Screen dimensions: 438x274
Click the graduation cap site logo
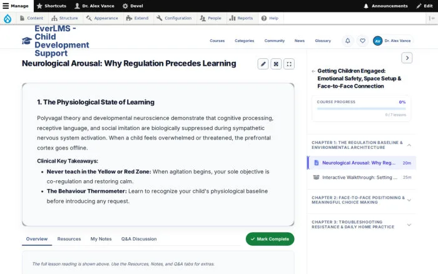pos(27,41)
